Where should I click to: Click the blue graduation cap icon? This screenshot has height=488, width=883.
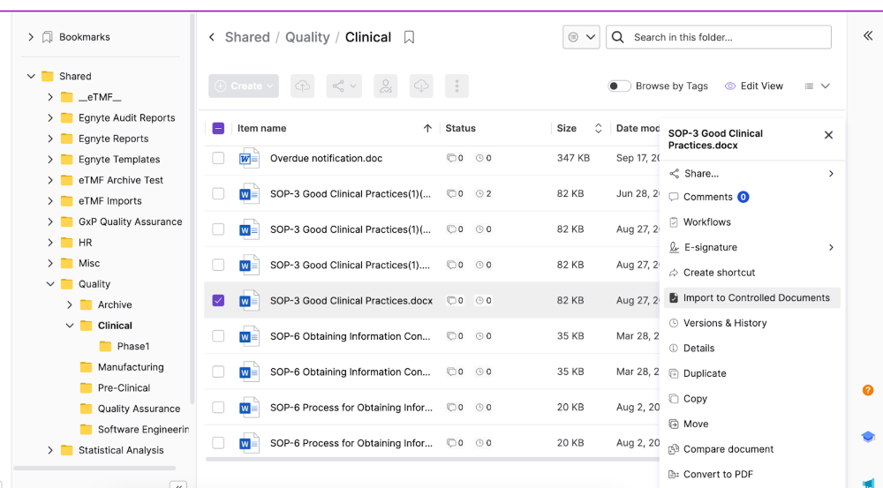pyautogui.click(x=868, y=437)
